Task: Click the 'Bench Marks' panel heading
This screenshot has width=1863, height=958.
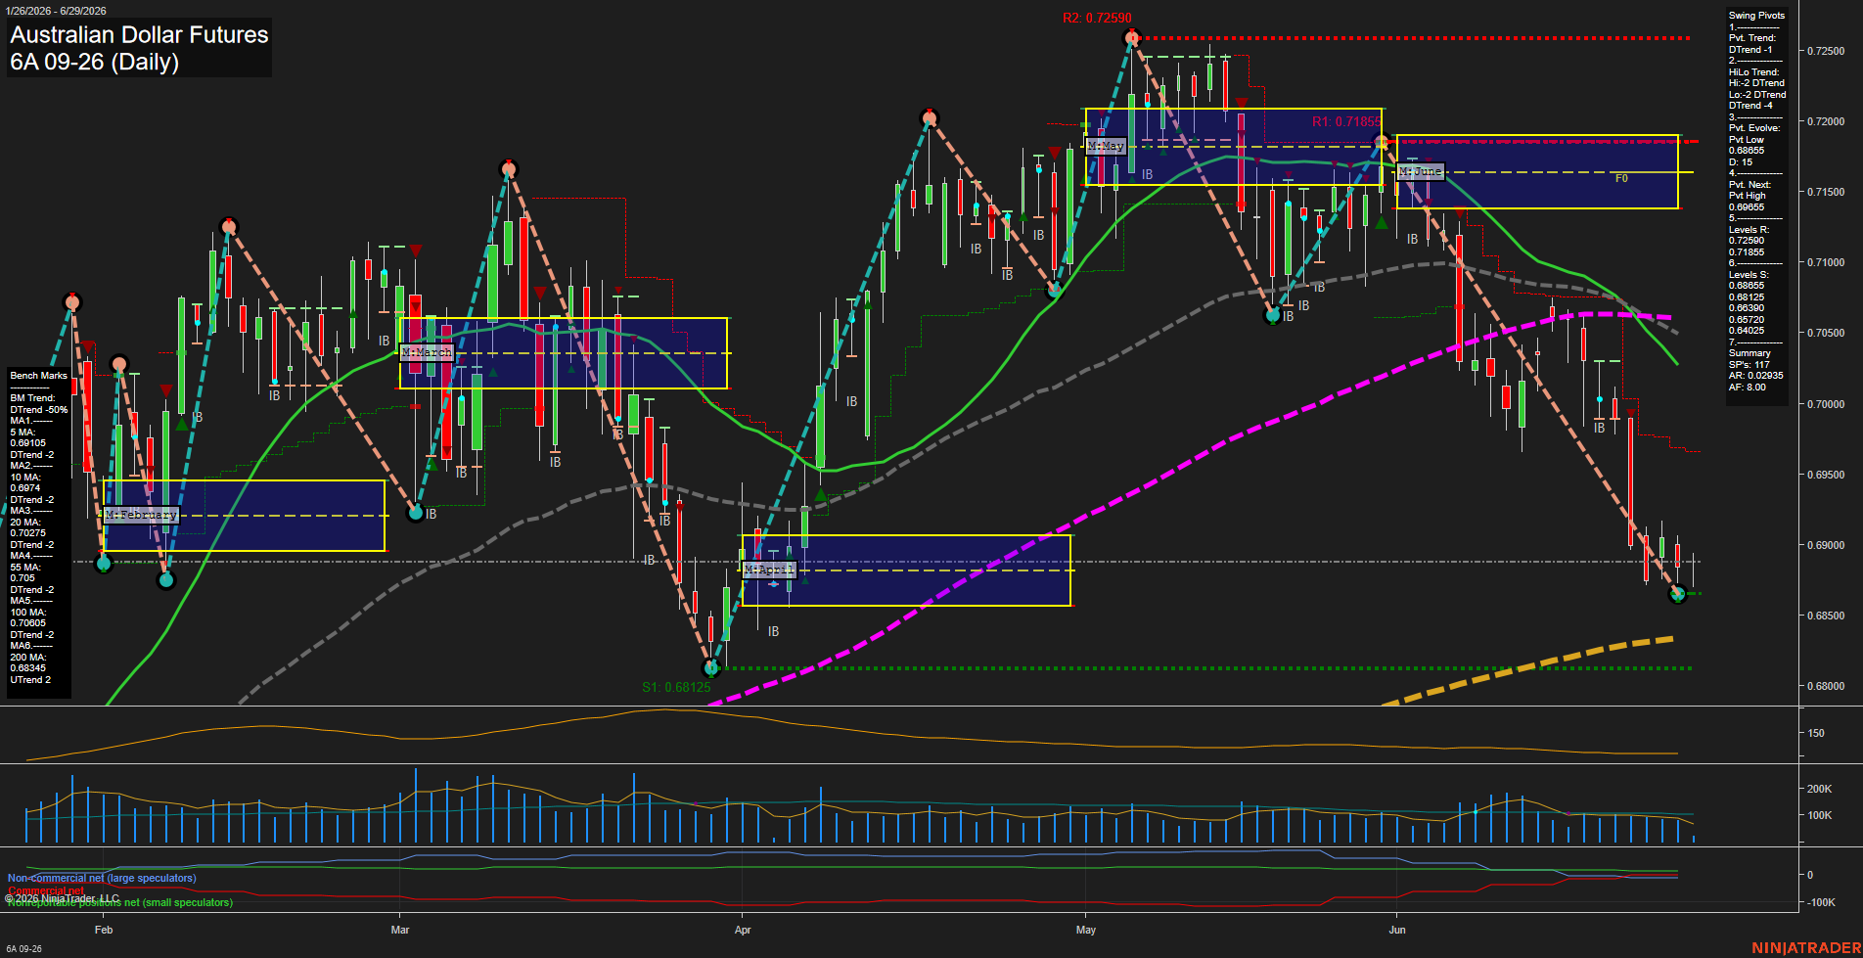Action: 39,376
